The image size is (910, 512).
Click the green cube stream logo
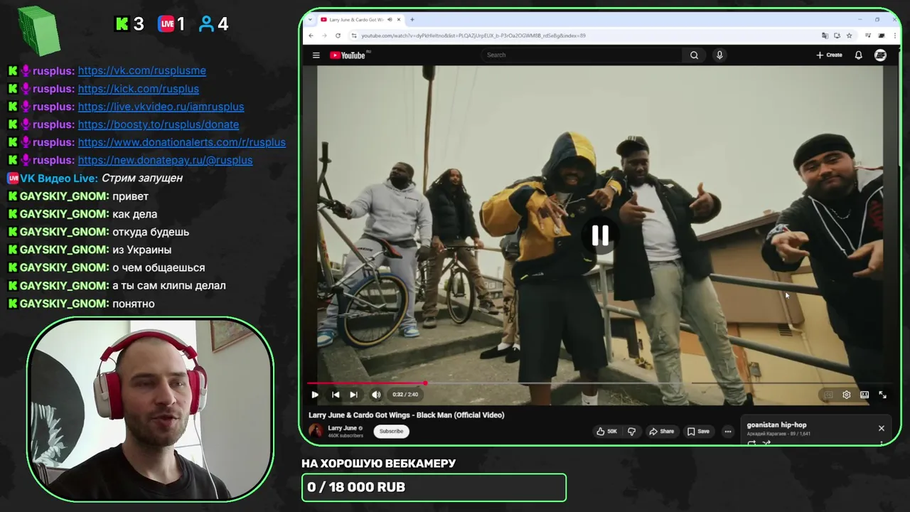(x=39, y=30)
